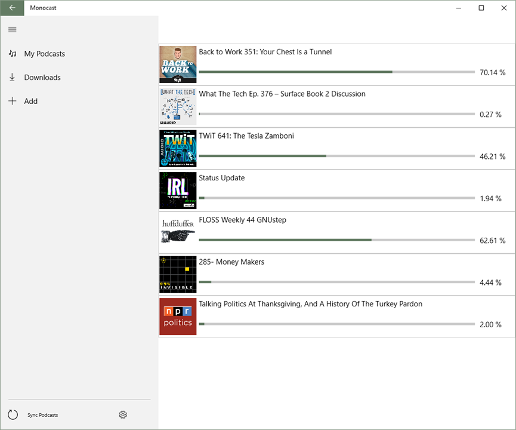Click the 99% Invisible cover art
Screen dimensions: 516x430
(178, 275)
